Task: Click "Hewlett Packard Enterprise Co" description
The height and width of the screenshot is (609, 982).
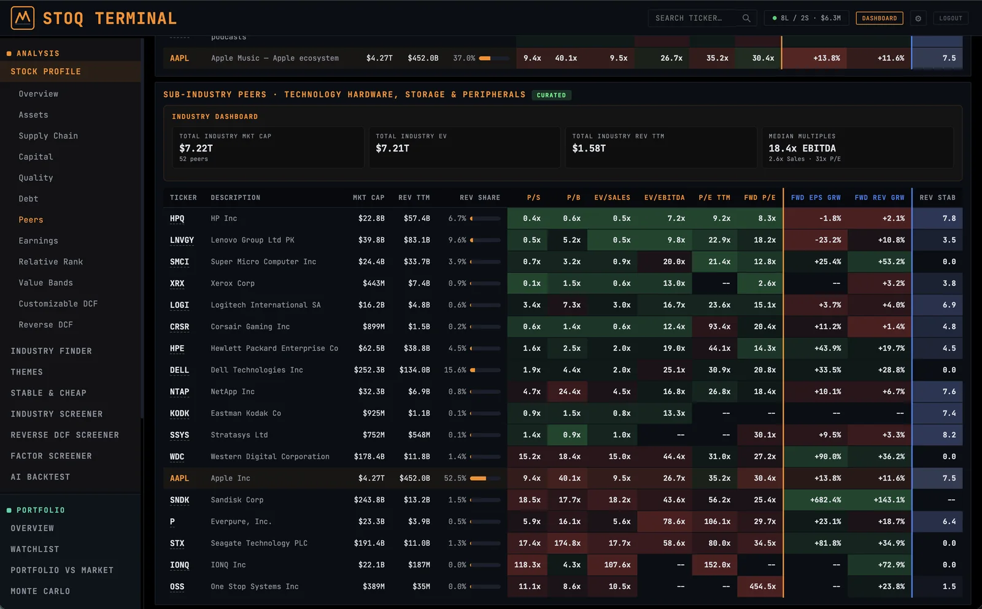Action: click(274, 348)
